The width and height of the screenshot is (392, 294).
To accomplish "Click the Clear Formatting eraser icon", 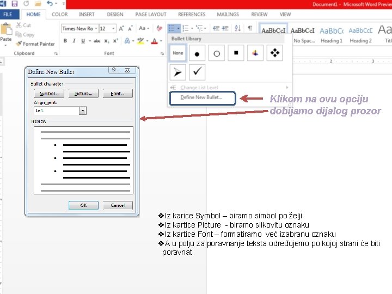I will pyautogui.click(x=159, y=28).
